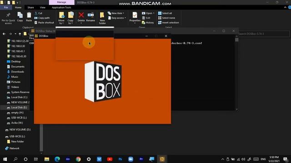291x163 pixels.
Task: Launch Microsoft Edge from taskbar
Action: point(57,159)
